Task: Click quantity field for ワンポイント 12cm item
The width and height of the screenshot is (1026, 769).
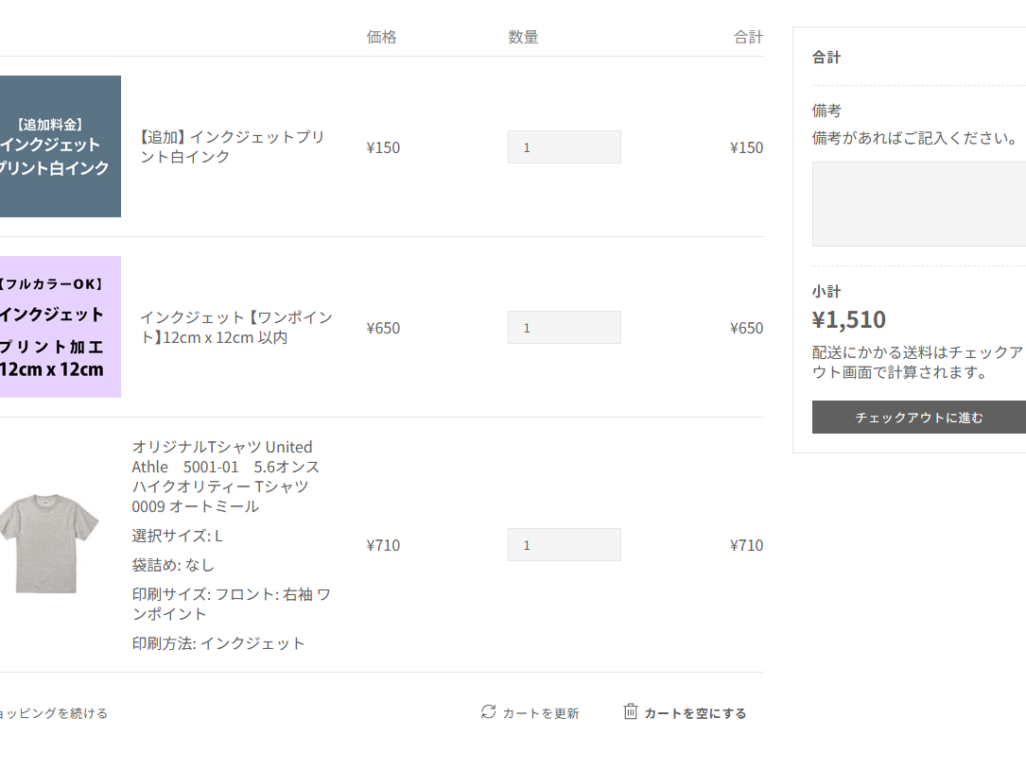Action: pyautogui.click(x=564, y=328)
